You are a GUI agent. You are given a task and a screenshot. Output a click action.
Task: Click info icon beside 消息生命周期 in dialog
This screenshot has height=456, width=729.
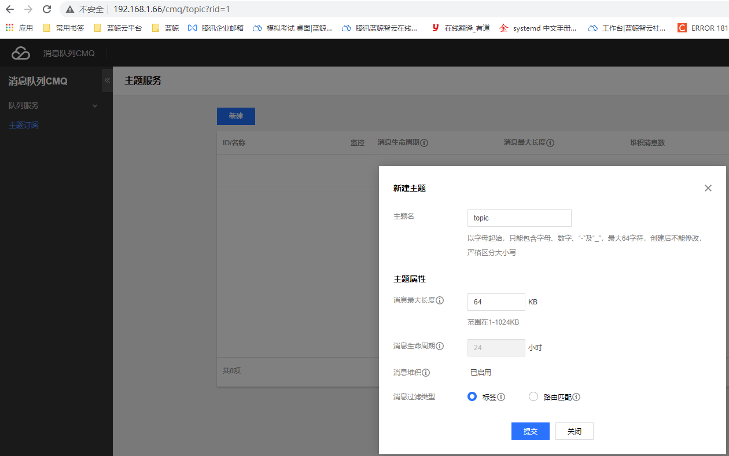pos(440,346)
